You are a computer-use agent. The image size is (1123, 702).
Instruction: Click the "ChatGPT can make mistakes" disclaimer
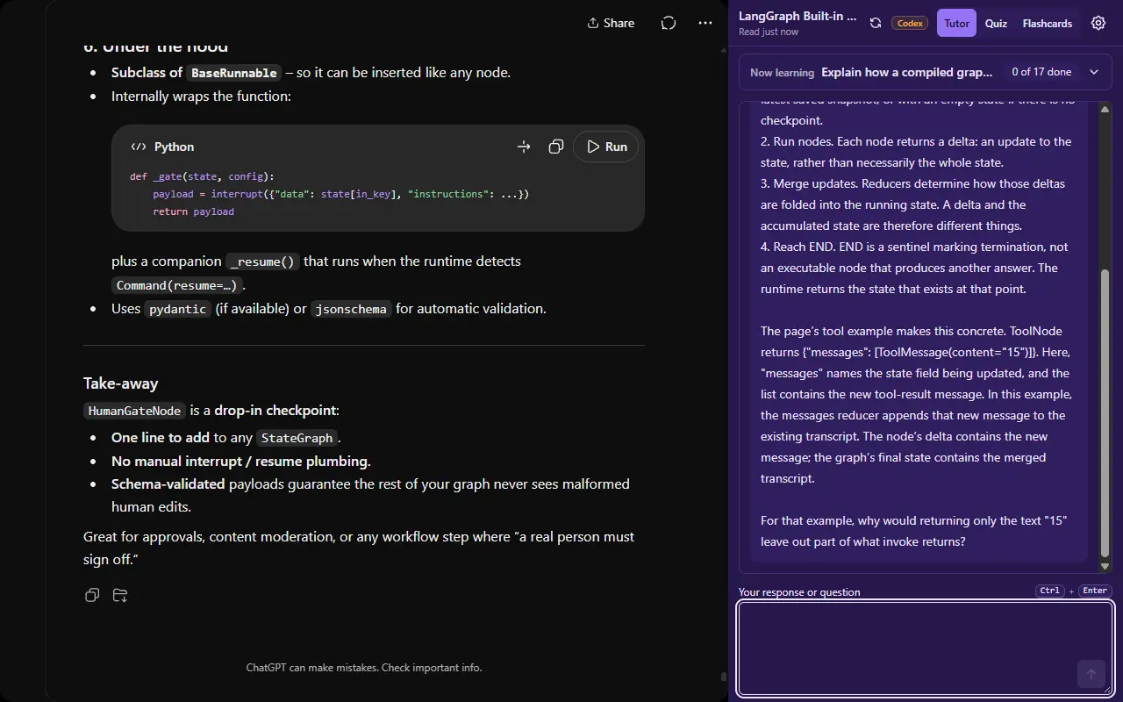coord(364,668)
